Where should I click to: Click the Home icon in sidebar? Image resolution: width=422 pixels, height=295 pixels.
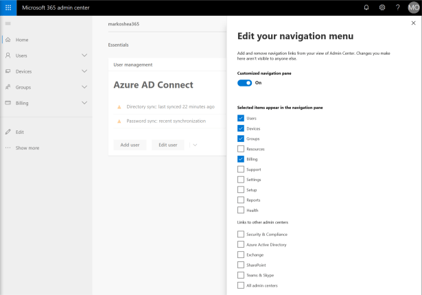point(8,40)
